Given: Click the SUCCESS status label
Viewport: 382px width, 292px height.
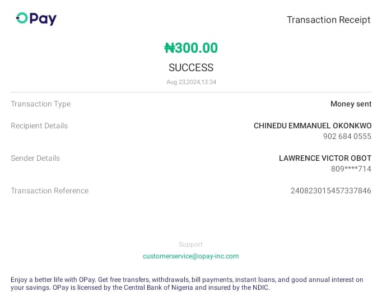Looking at the screenshot, I should 191,68.
